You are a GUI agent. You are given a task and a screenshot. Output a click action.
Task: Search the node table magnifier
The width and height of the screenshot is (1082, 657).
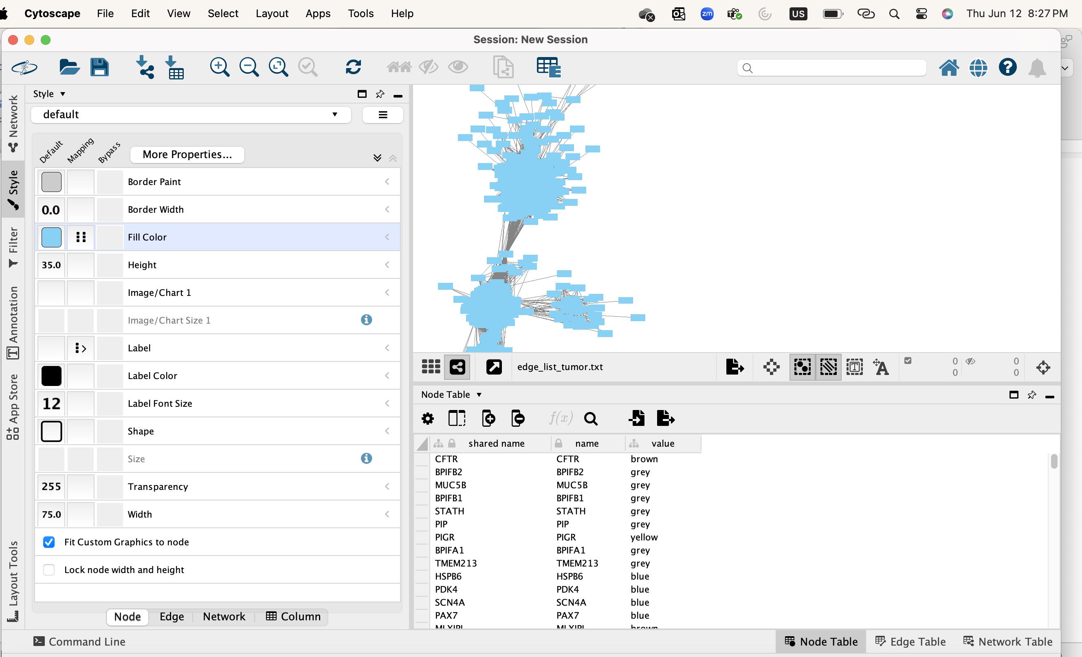click(591, 419)
